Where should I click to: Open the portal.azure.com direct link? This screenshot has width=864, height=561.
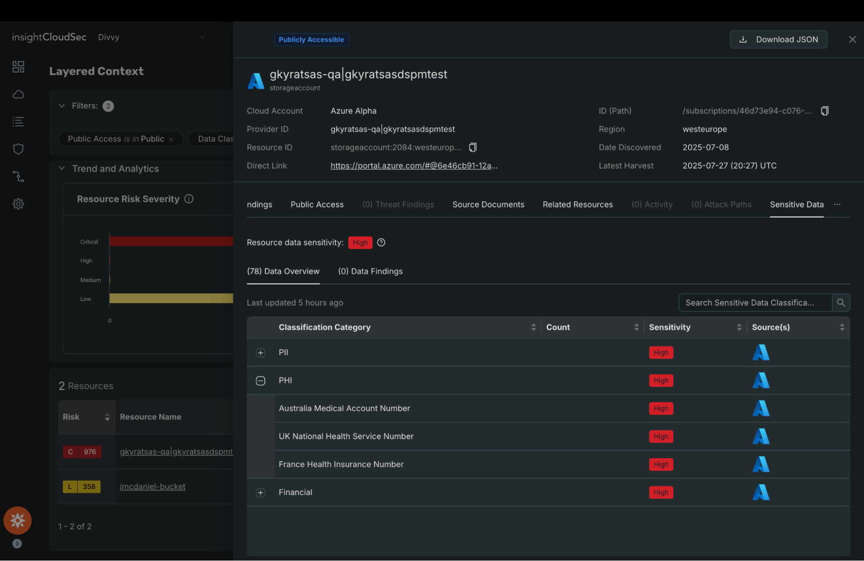(414, 166)
